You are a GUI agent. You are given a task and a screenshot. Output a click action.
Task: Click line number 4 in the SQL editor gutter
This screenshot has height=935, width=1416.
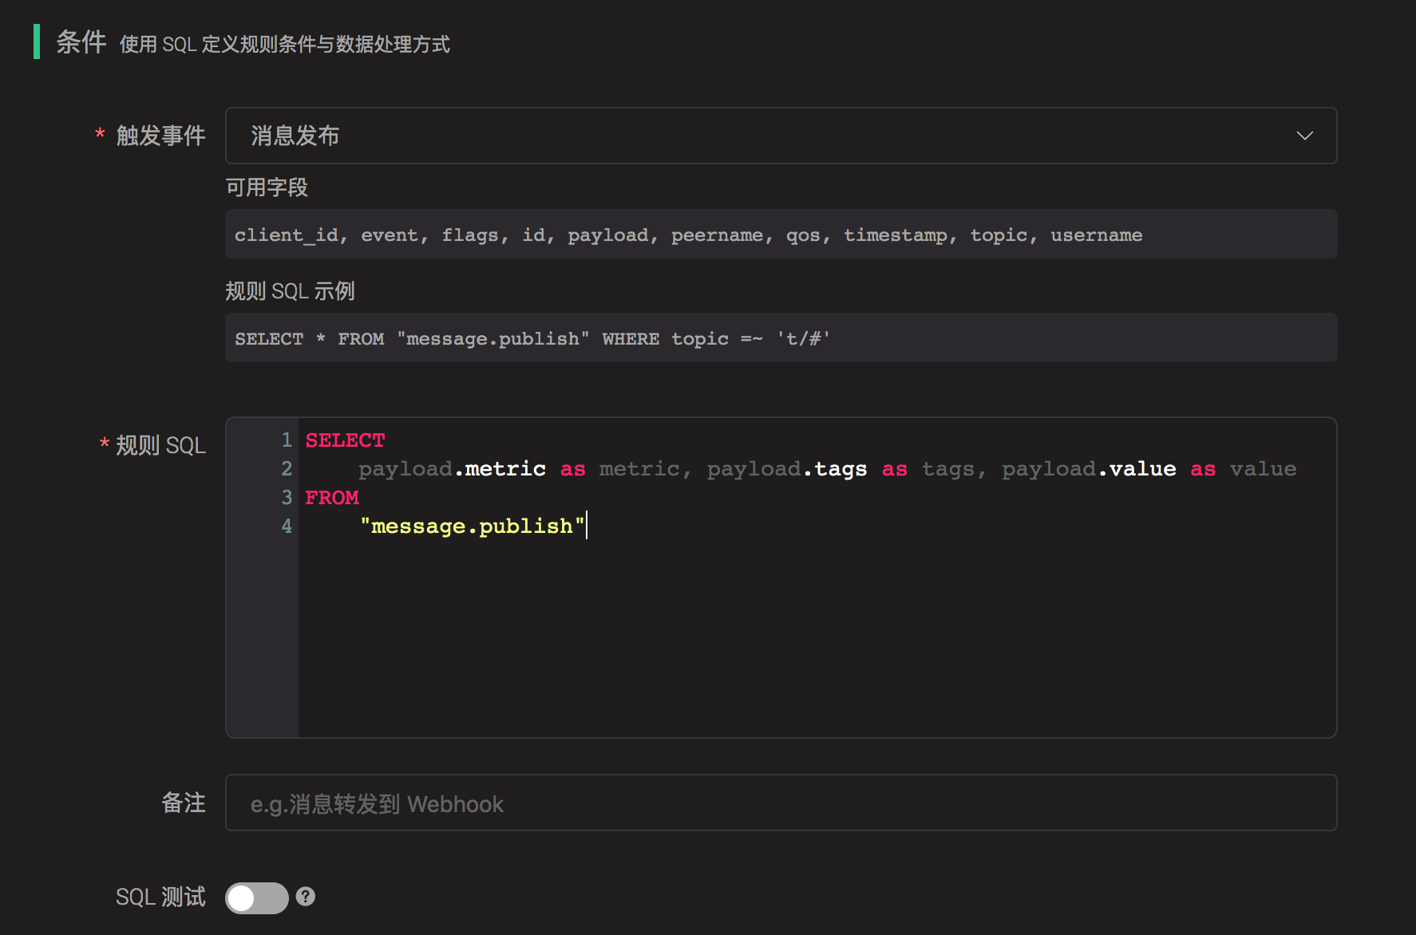[x=287, y=527]
